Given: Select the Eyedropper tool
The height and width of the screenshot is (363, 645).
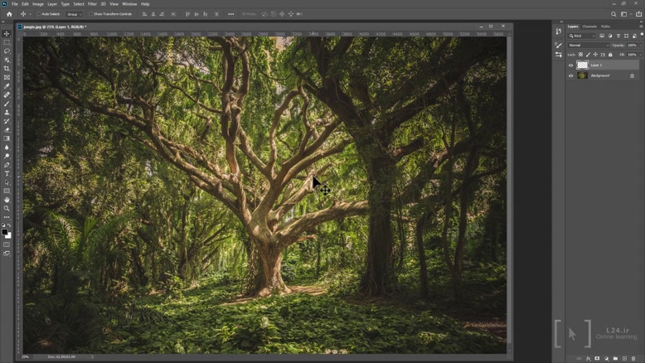Looking at the screenshot, I should pos(7,86).
